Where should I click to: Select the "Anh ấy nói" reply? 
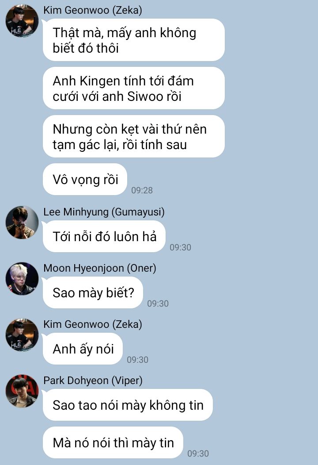tap(83, 349)
